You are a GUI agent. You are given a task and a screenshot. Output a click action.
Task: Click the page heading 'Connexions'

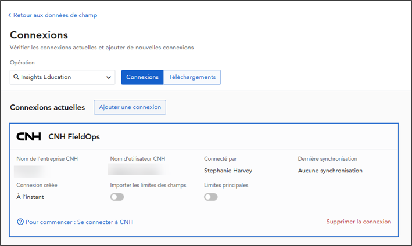click(x=39, y=35)
